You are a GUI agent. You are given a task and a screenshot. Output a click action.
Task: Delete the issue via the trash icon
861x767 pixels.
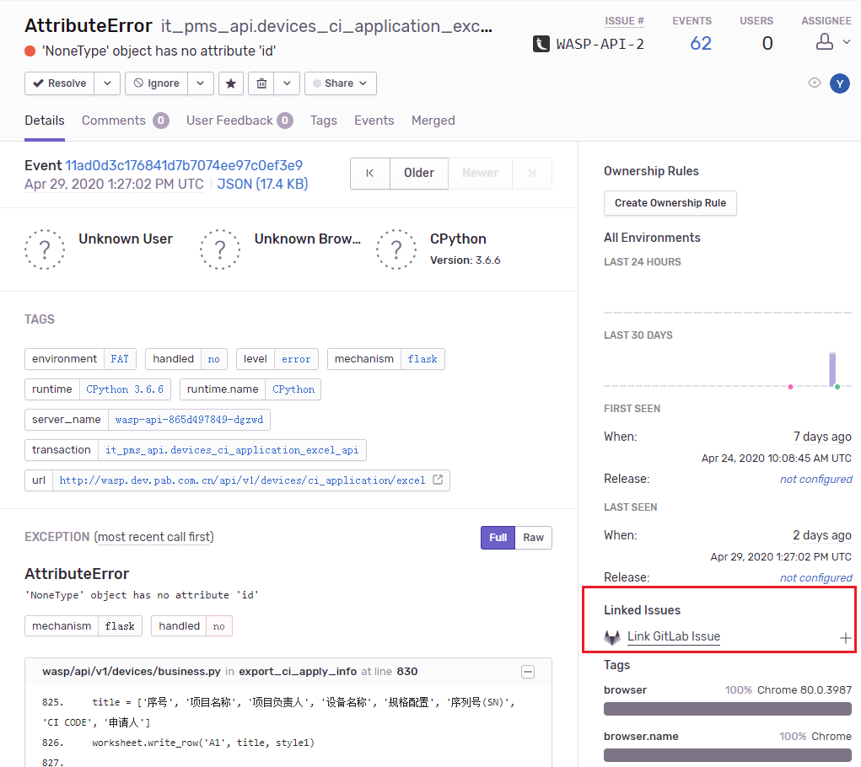pyautogui.click(x=261, y=83)
